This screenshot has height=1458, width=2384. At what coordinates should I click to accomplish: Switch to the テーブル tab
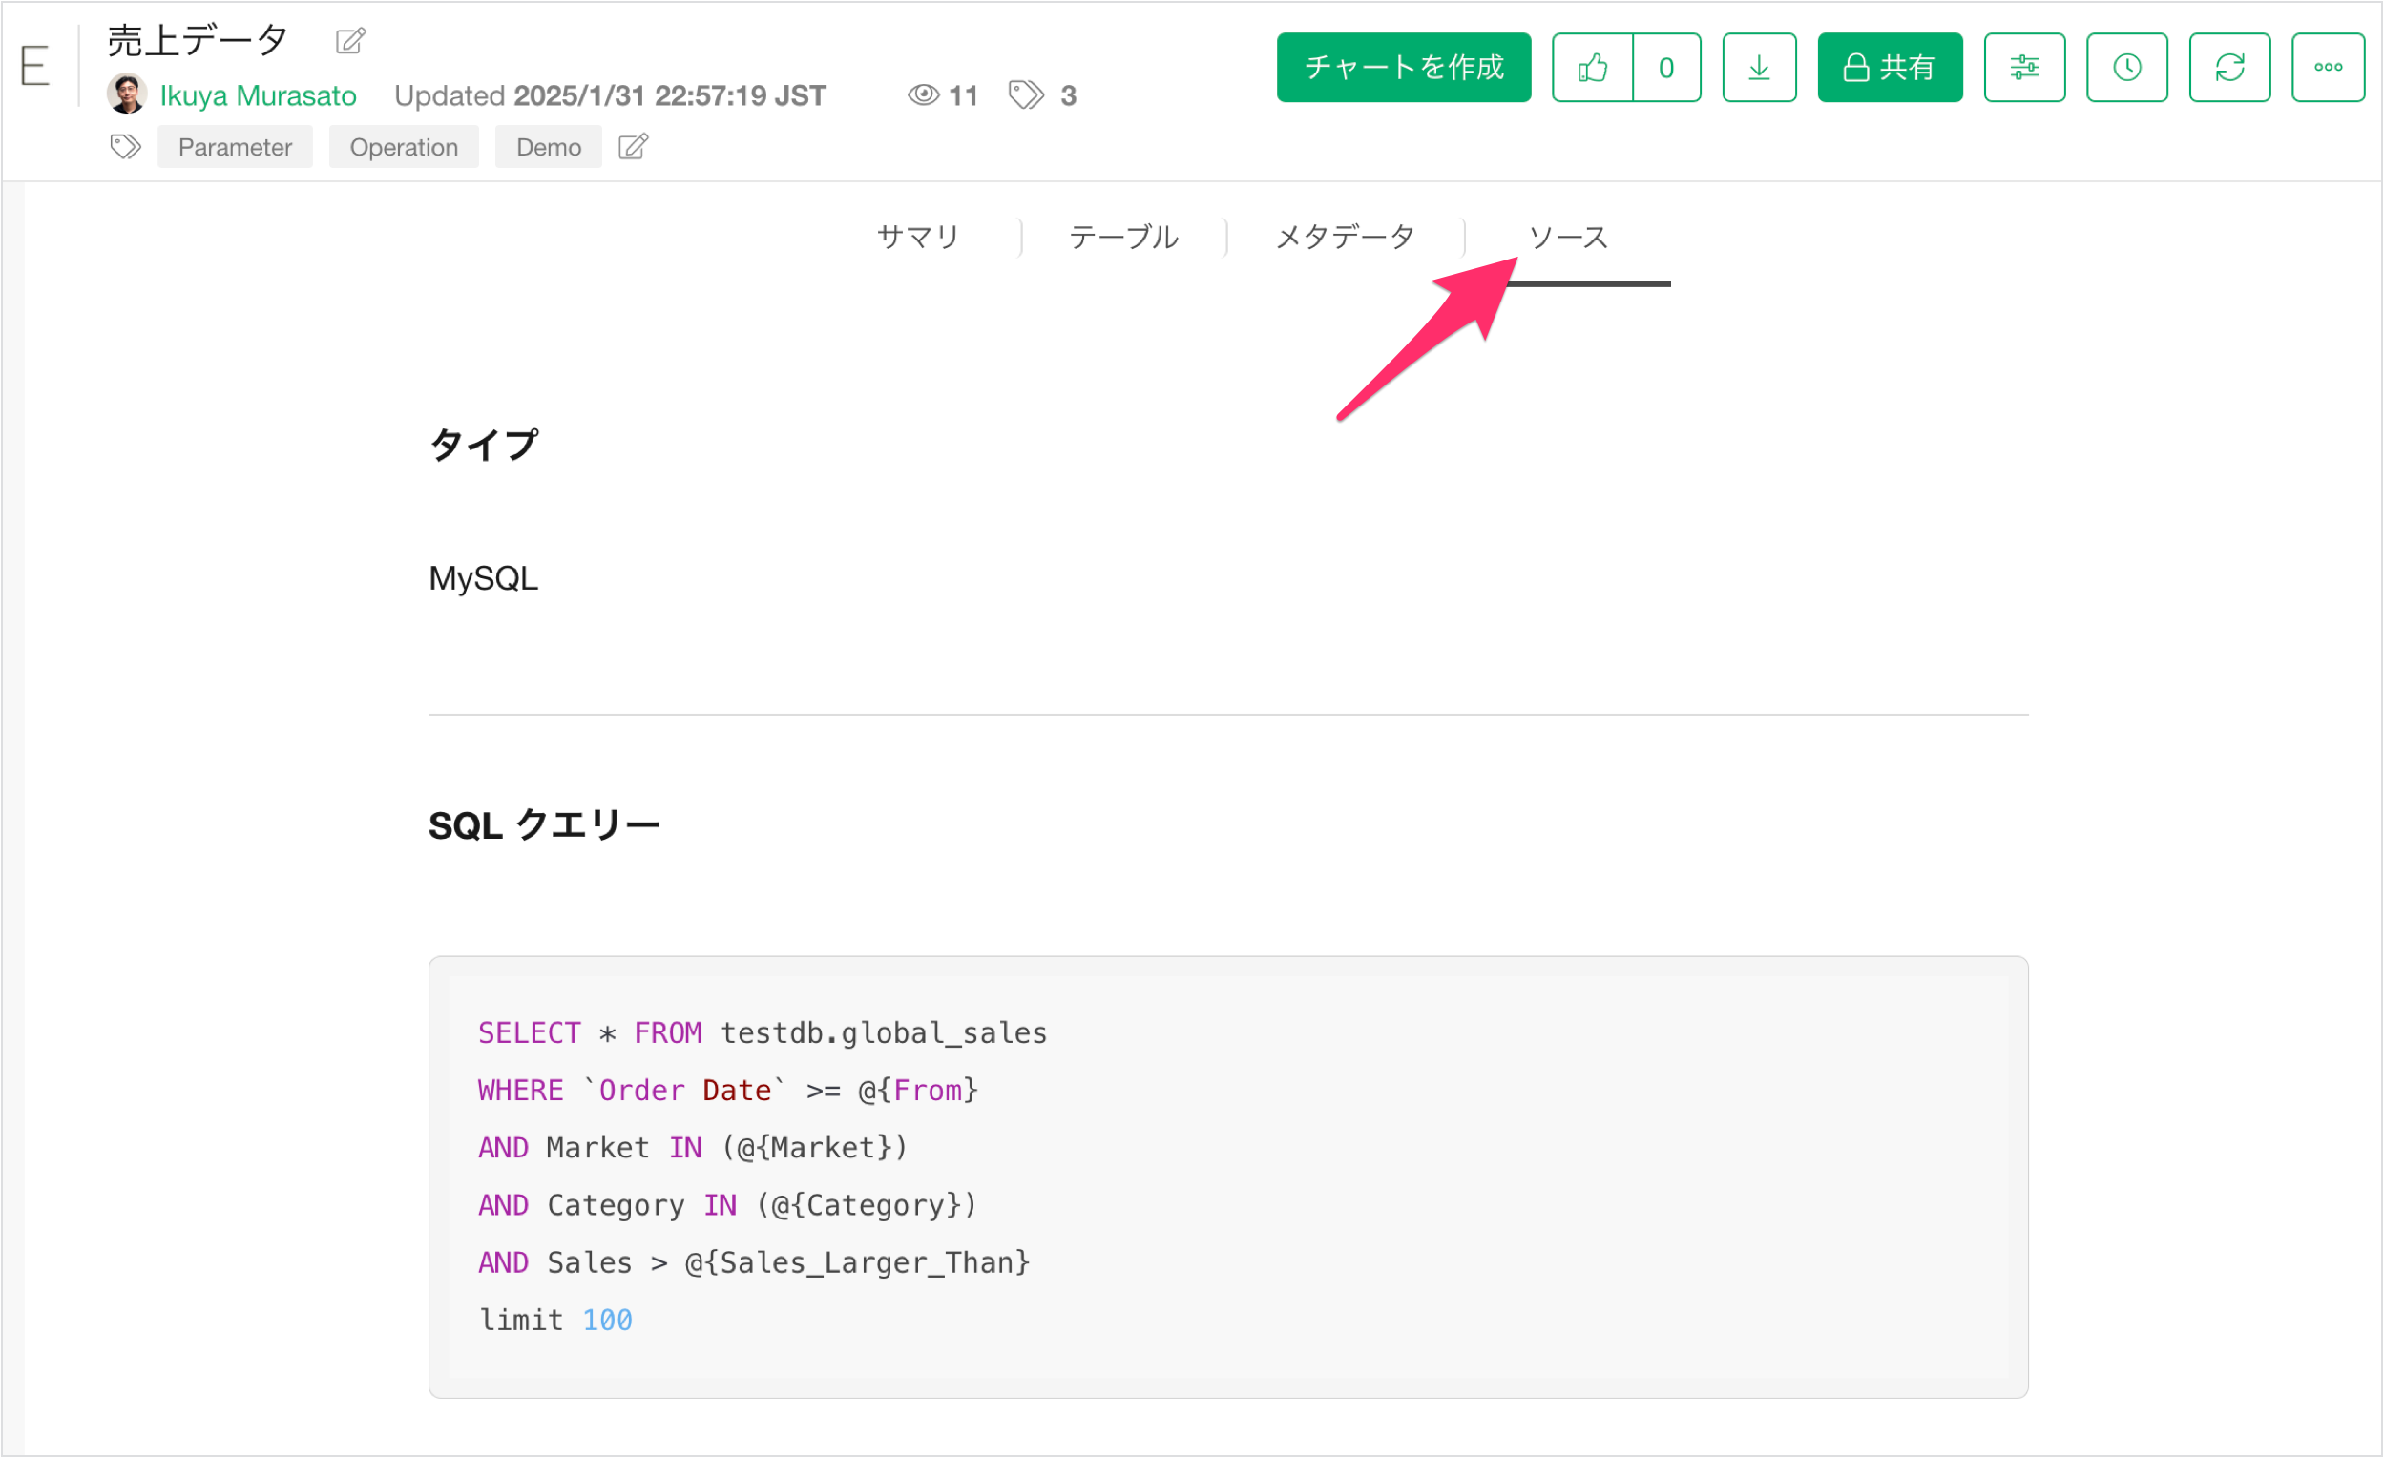tap(1122, 237)
